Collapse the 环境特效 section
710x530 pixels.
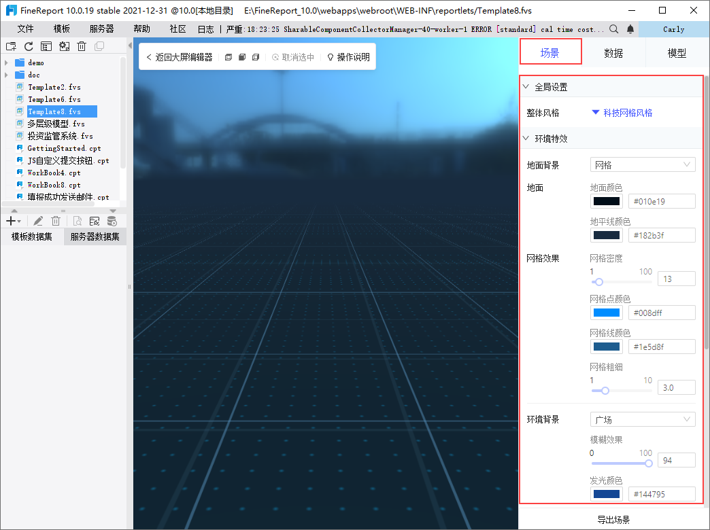point(526,138)
